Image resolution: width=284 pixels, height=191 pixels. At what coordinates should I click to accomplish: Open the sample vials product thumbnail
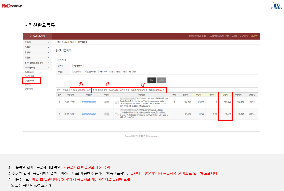[x=117, y=102]
